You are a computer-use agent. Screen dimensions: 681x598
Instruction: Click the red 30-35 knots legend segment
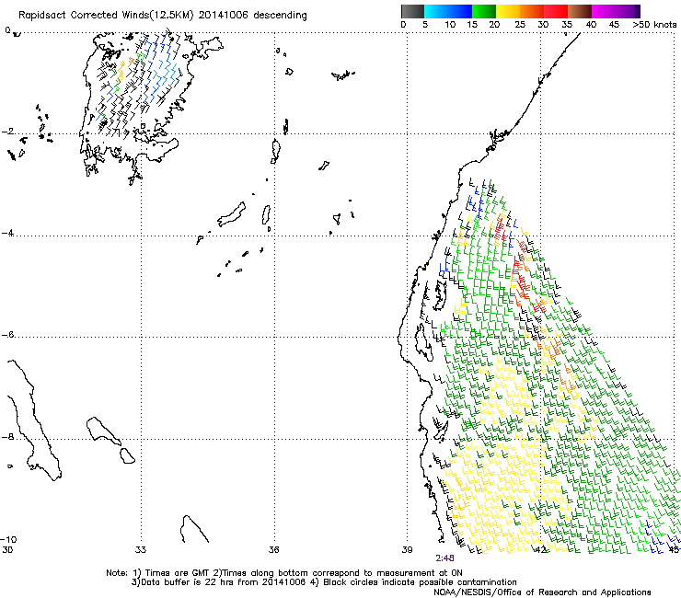coord(556,11)
